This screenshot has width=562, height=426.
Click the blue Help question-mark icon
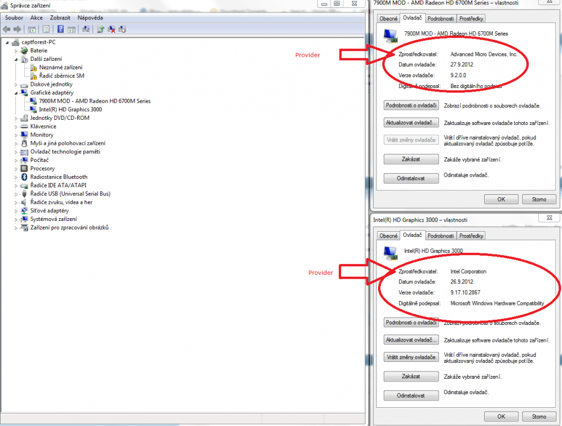pos(61,30)
